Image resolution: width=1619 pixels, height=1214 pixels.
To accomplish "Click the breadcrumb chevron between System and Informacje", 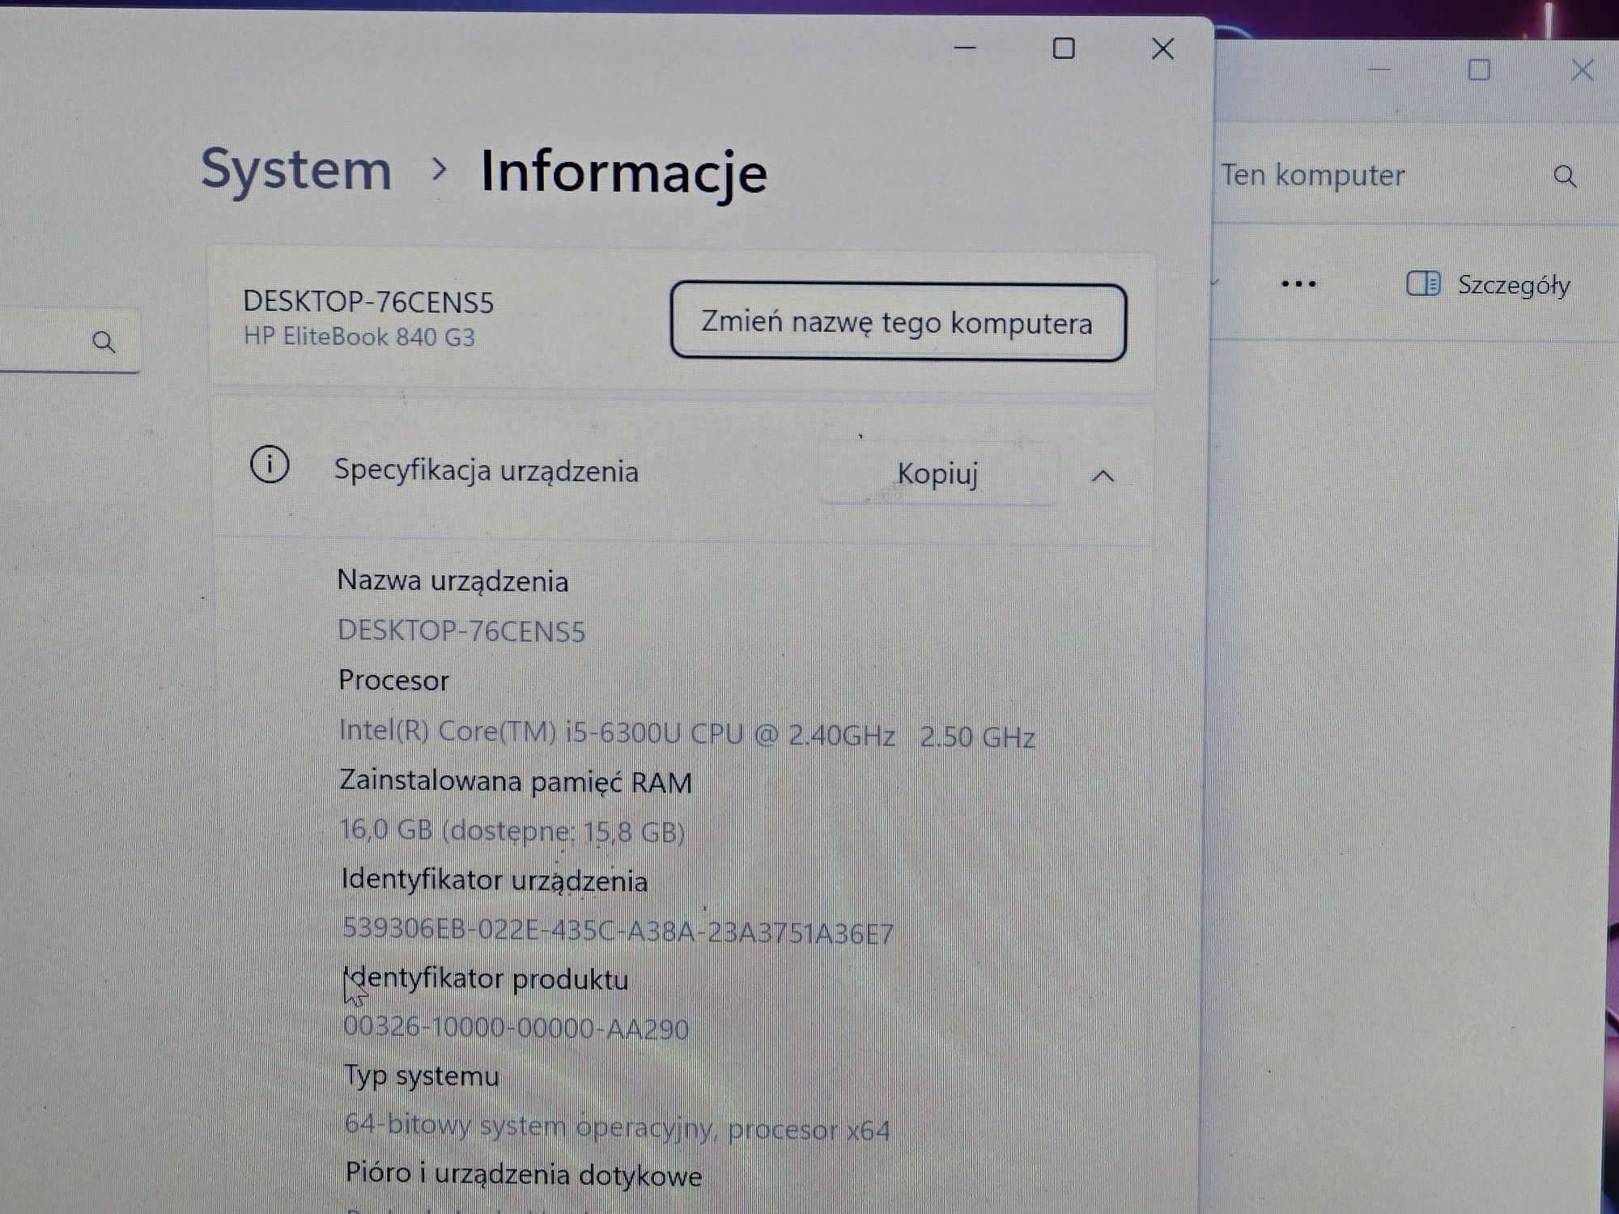I will click(x=439, y=169).
